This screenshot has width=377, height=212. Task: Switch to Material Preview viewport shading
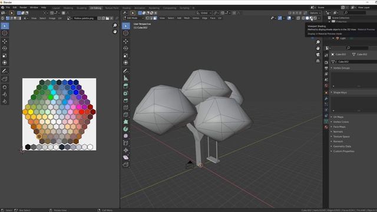(311, 18)
